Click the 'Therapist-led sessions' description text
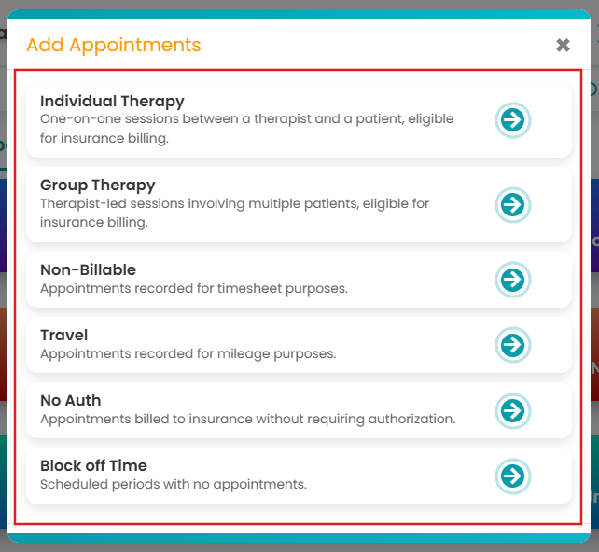 (x=234, y=213)
